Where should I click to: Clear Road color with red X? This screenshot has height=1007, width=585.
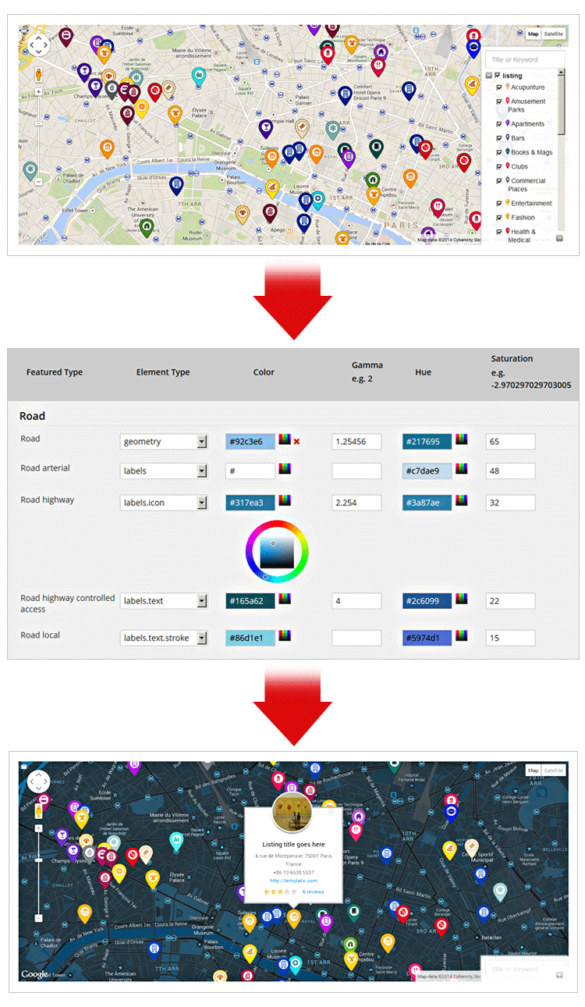296,442
